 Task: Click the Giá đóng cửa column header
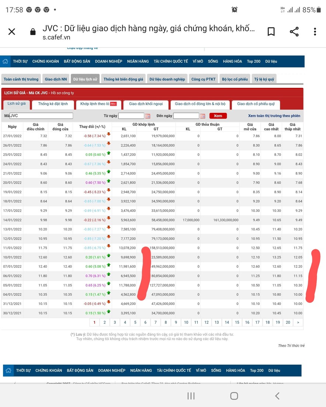(60, 127)
